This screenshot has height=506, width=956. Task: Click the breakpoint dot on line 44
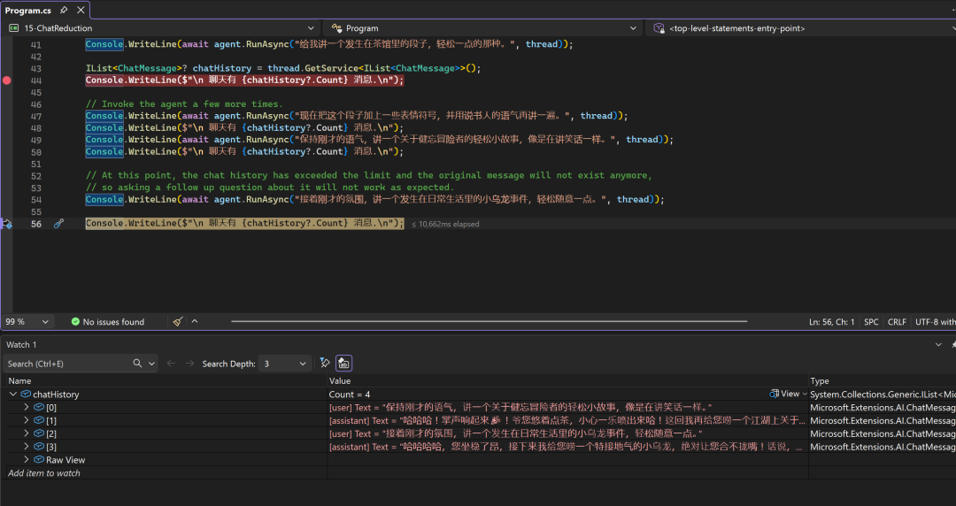(x=7, y=80)
